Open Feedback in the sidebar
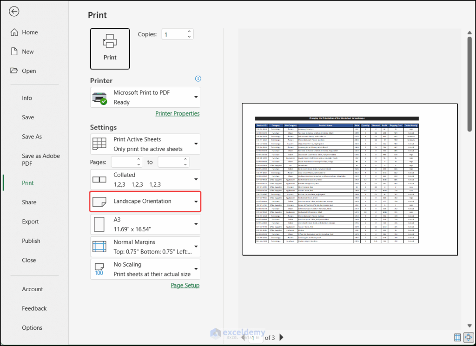 point(34,308)
